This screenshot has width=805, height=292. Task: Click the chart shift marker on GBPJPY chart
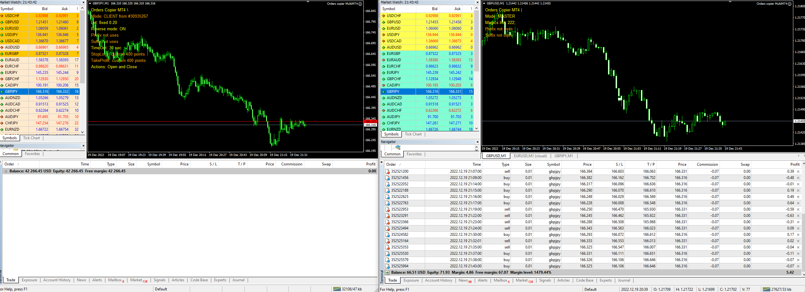coord(308,2)
